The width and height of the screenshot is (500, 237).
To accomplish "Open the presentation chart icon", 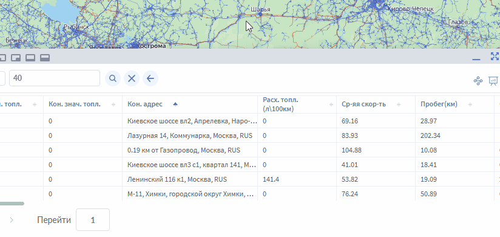I will pyautogui.click(x=493, y=81).
